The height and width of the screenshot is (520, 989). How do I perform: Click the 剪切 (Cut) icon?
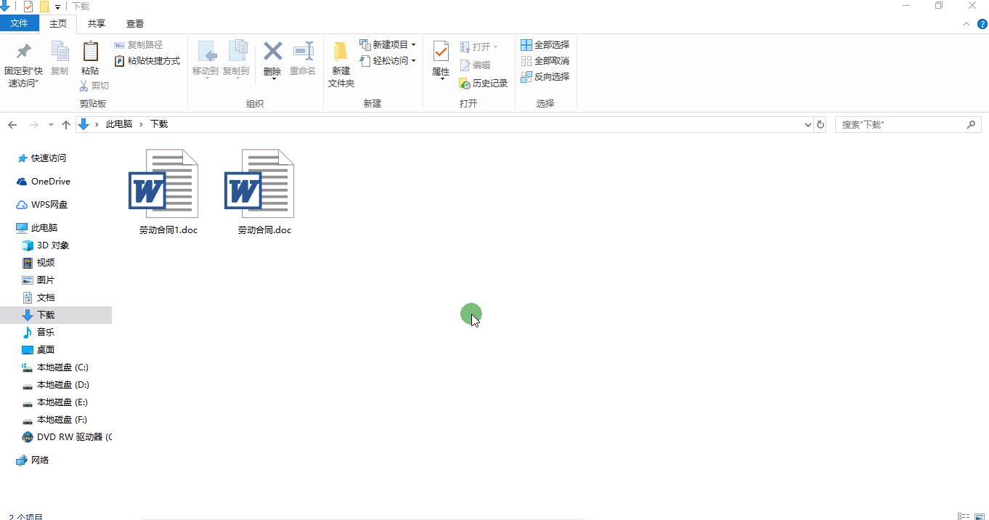coord(94,85)
